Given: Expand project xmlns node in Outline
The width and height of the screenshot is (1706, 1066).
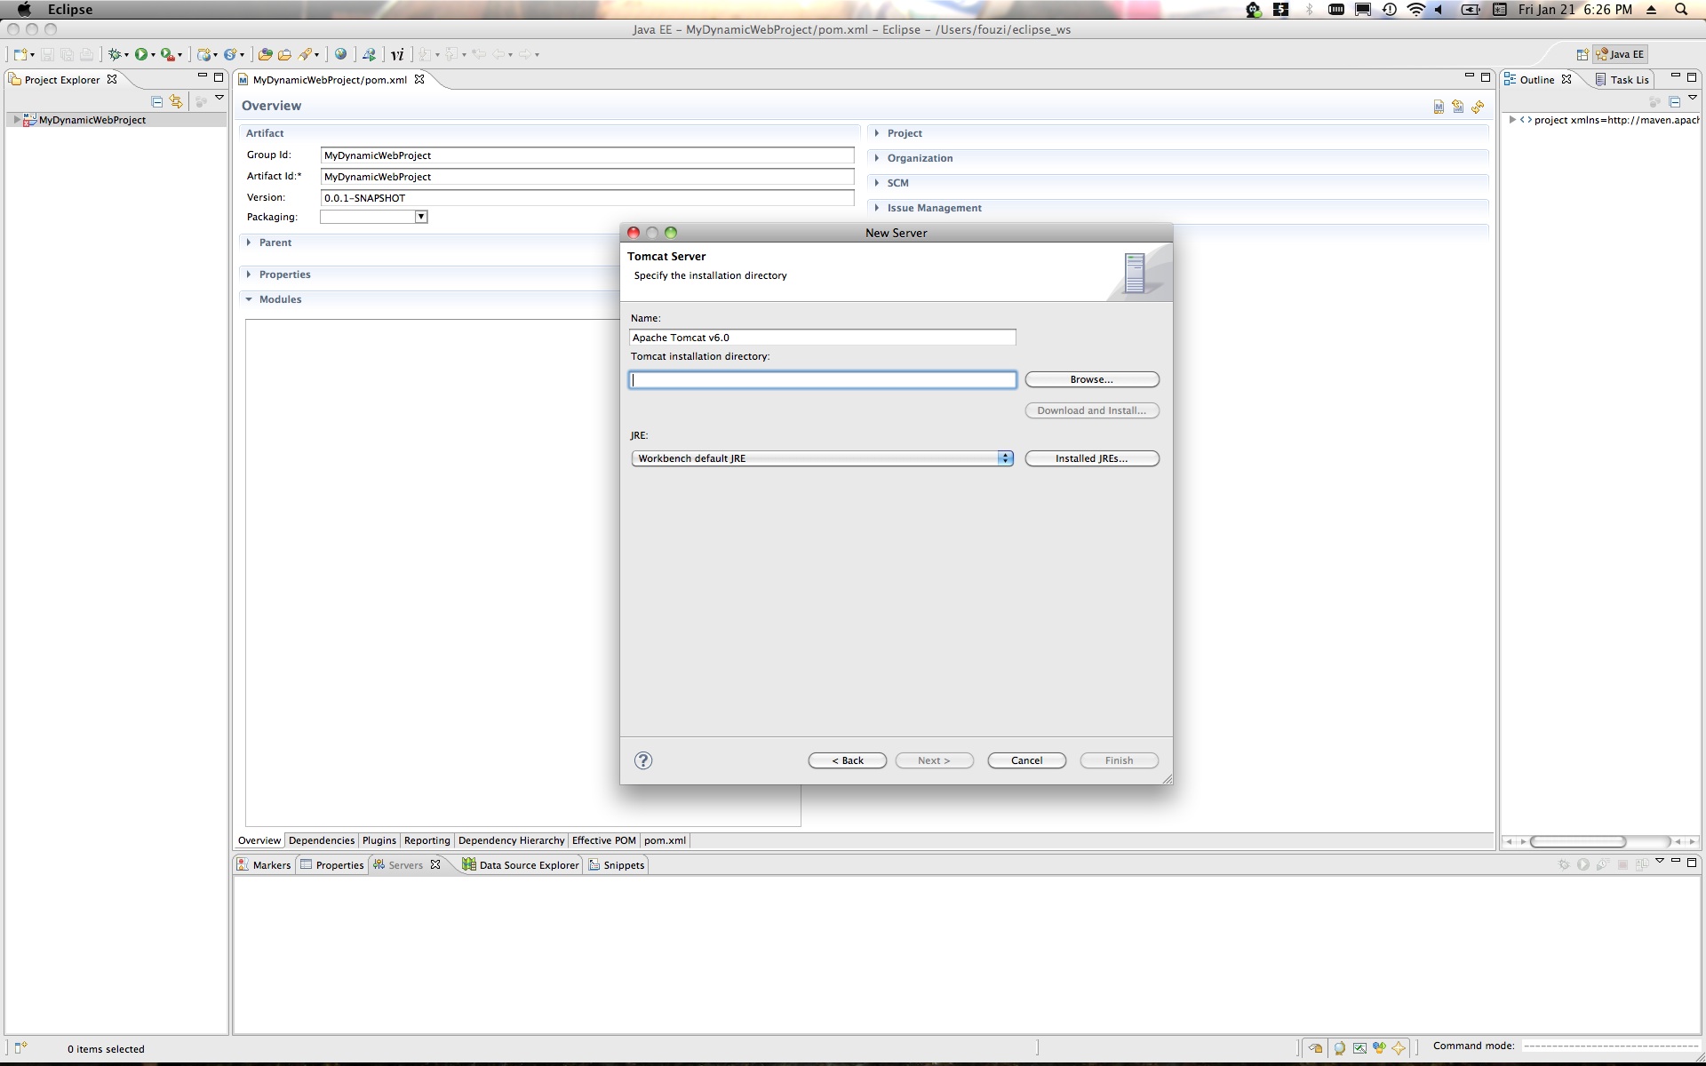Looking at the screenshot, I should pyautogui.click(x=1512, y=120).
